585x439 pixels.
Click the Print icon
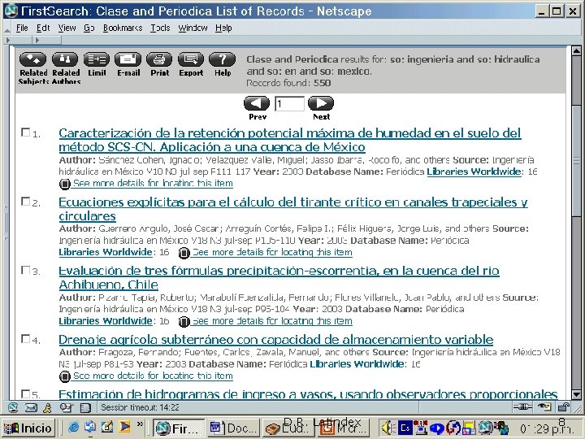coord(159,59)
